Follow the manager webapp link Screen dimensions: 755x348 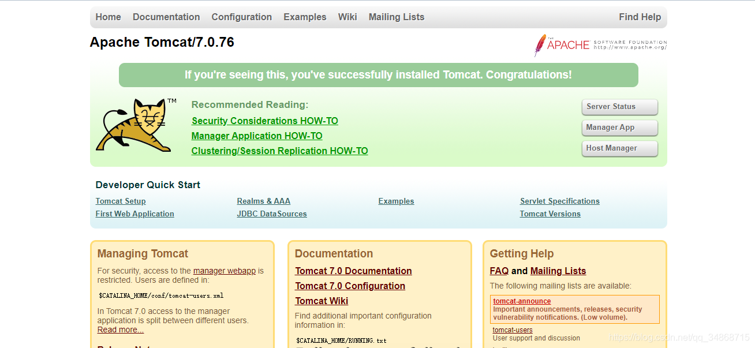click(x=225, y=271)
